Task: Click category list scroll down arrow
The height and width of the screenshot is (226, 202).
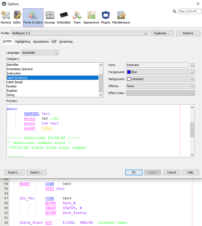Action: (x=101, y=95)
